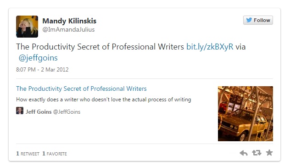Open the @jeffgoins mention in tweet

[38, 58]
